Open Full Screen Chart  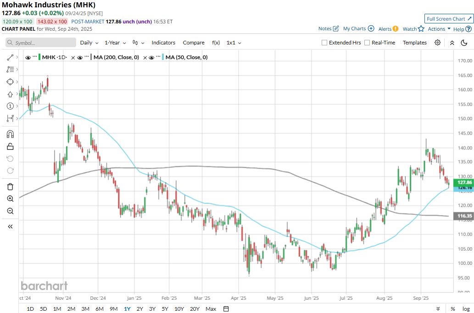[x=449, y=19]
